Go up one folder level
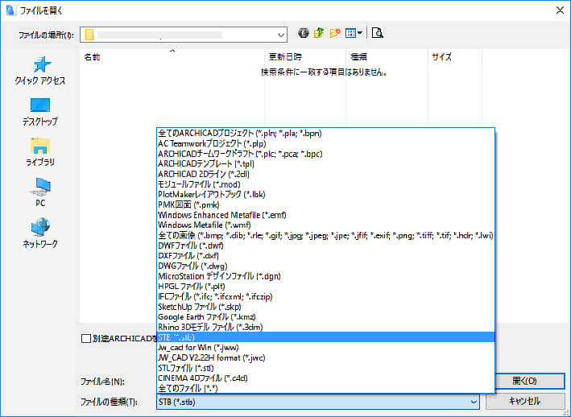The height and width of the screenshot is (417, 571). coord(320,33)
